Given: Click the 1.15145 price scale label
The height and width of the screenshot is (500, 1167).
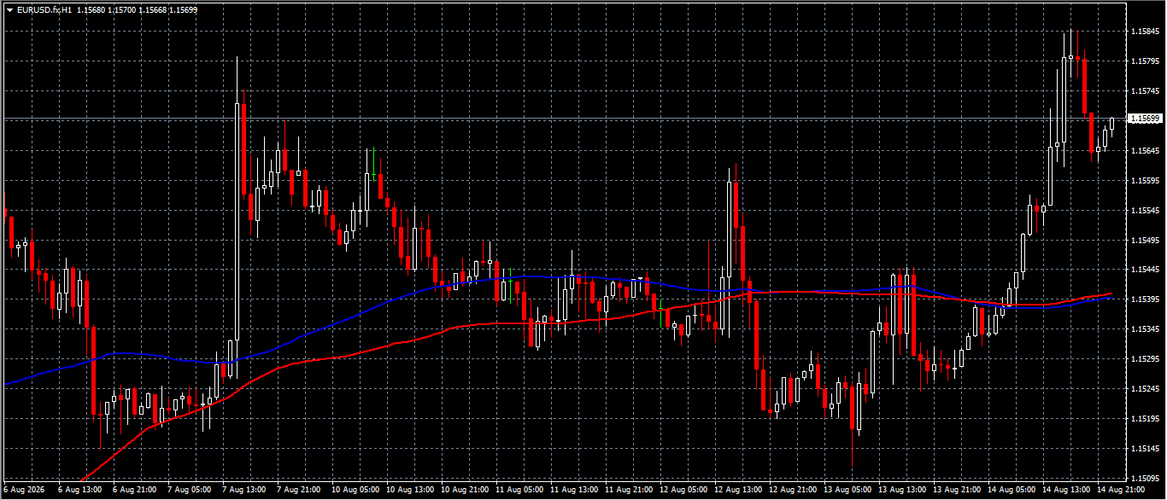Looking at the screenshot, I should (x=1144, y=449).
